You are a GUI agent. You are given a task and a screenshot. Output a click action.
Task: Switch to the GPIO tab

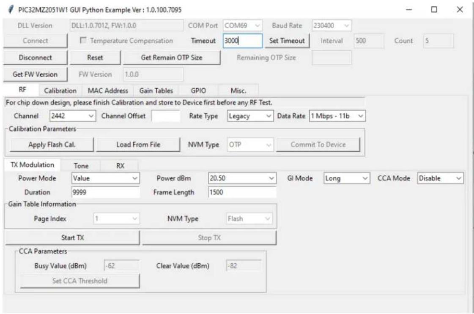click(198, 91)
